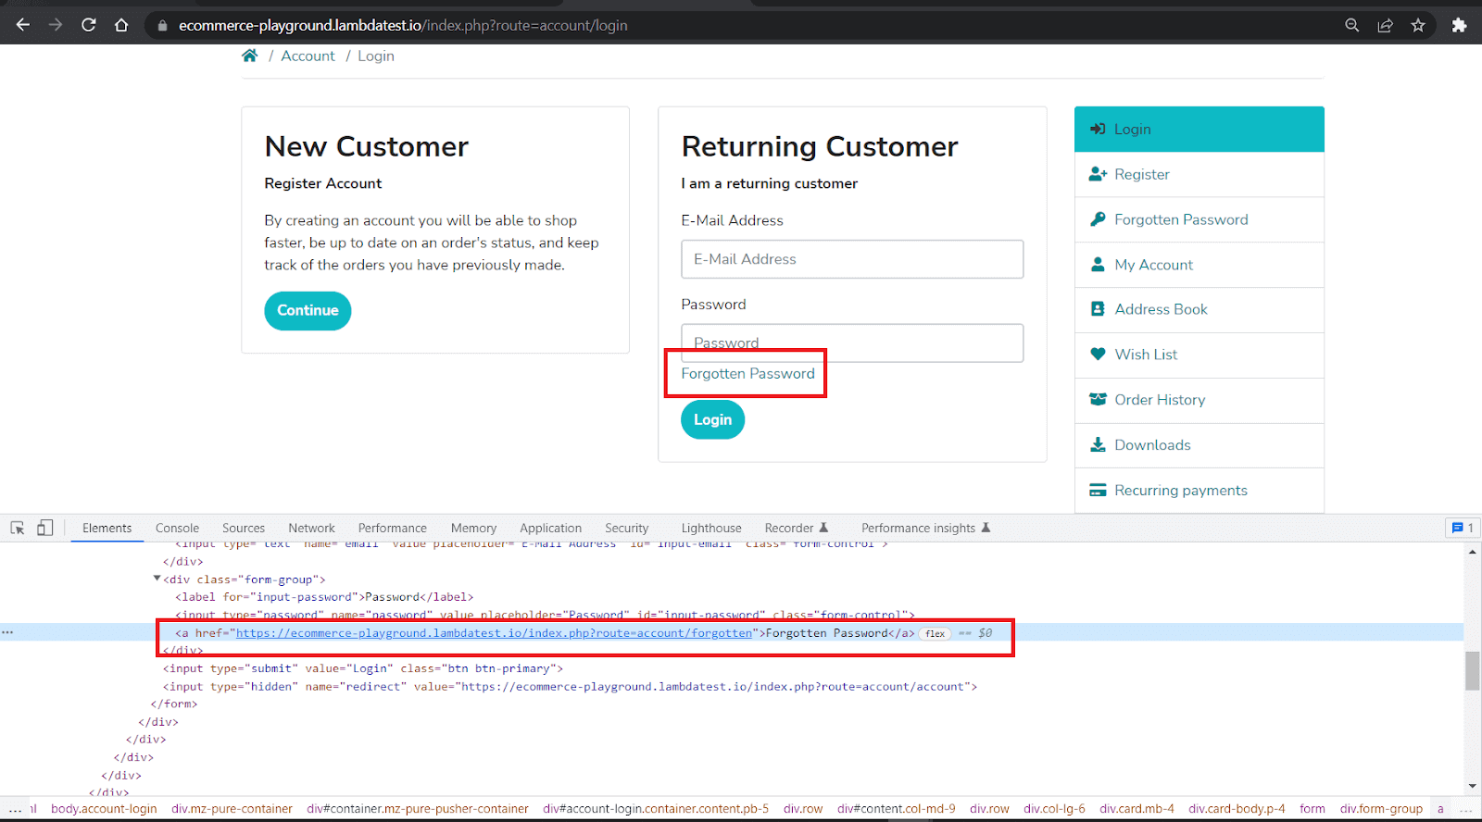Click the site lock icon
The height and width of the screenshot is (822, 1482).
click(x=162, y=26)
